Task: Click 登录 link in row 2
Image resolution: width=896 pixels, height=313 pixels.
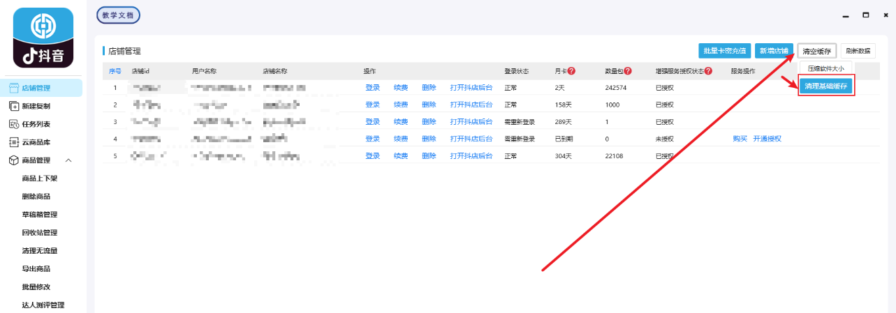Action: coord(373,105)
